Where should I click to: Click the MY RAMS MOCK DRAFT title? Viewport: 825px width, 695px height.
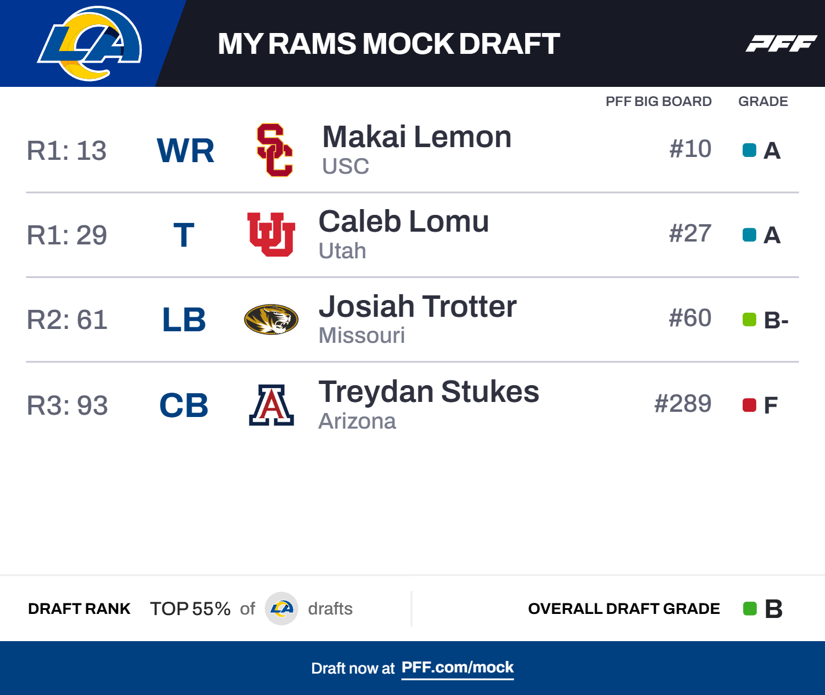pos(388,43)
